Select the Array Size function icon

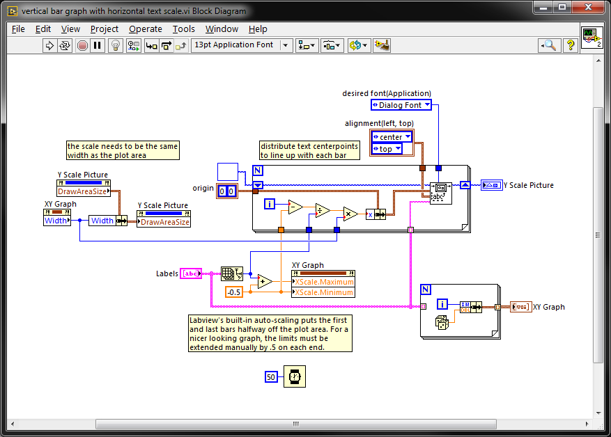point(232,274)
